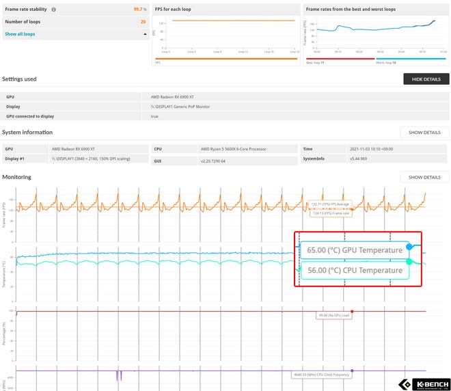Select the GUI version v2.20.7290 64
This screenshot has height=391, width=451.
pyautogui.click(x=213, y=161)
